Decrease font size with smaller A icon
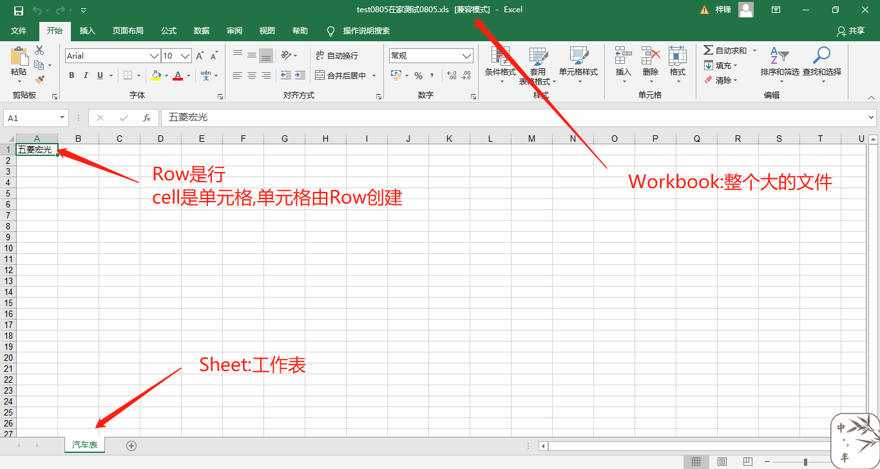This screenshot has width=880, height=469. 215,56
